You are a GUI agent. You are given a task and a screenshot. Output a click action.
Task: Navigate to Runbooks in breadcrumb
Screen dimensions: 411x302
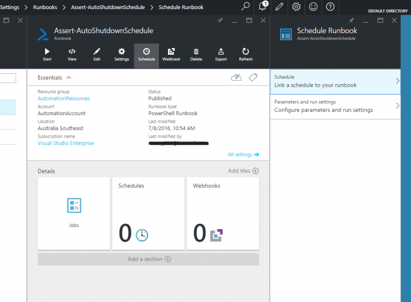pos(45,7)
